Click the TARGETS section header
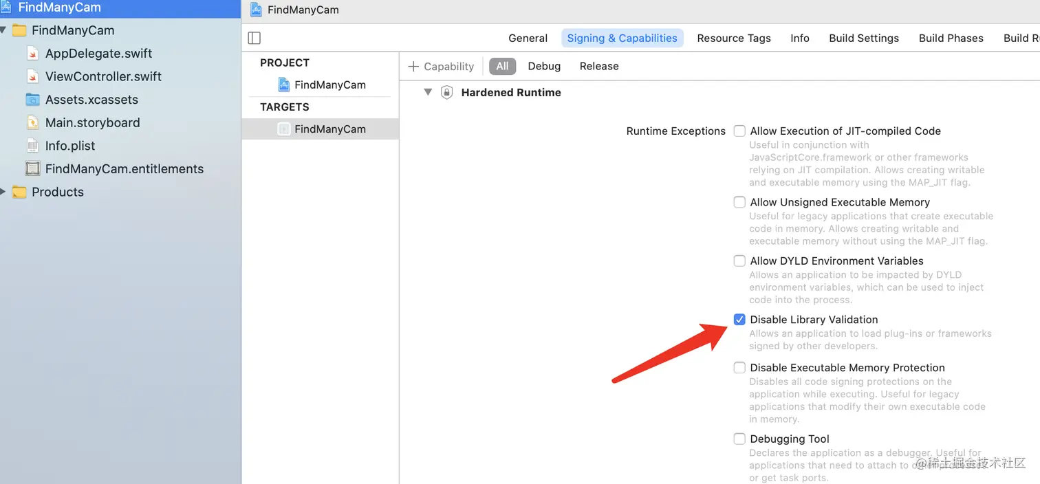 [x=285, y=107]
